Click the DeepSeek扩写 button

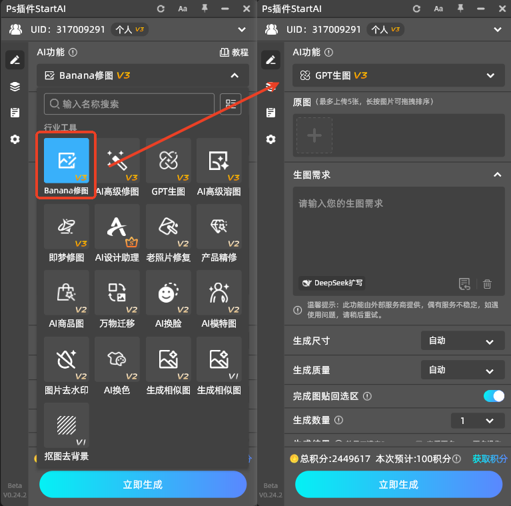click(x=332, y=283)
